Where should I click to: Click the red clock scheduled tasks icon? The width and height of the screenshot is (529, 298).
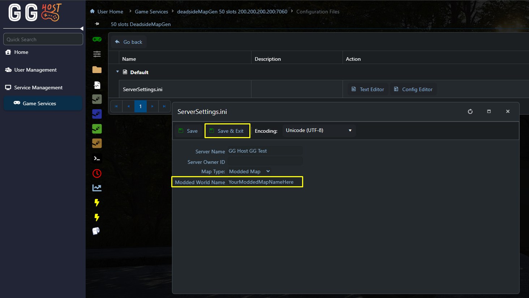(x=97, y=173)
